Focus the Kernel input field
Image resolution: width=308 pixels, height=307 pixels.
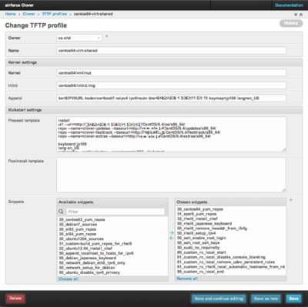click(171, 73)
